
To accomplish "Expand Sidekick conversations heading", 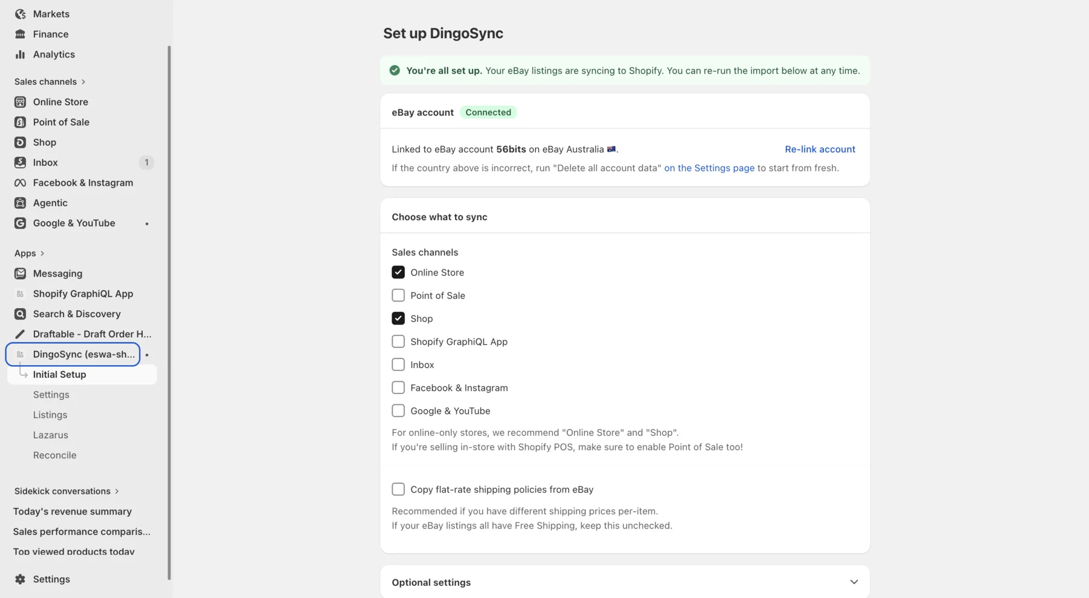I will (x=67, y=491).
